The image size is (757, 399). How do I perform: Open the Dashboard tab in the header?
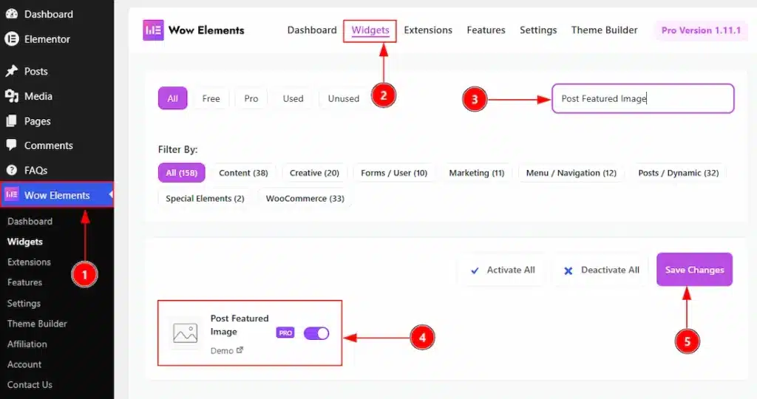[x=312, y=30]
